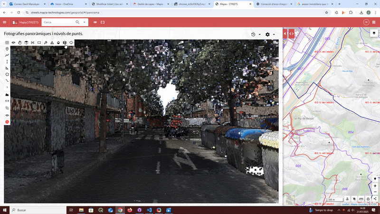
Task: Click the history clock icon
Action: [x=253, y=34]
